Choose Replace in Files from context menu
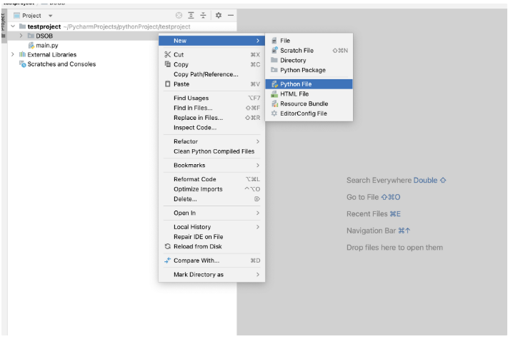 tap(212, 118)
